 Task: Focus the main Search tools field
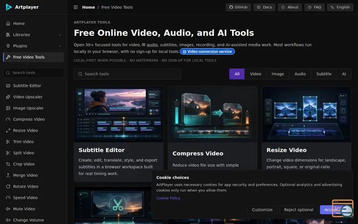pos(128,74)
